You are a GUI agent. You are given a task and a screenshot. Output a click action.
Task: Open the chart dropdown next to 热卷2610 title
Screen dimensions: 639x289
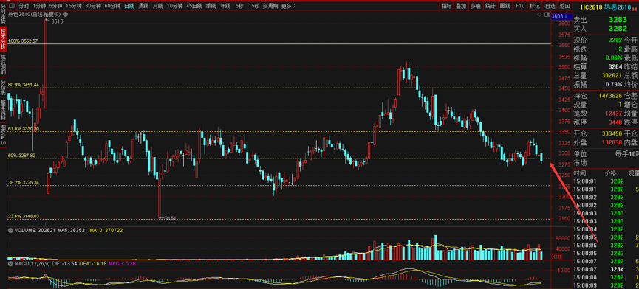(x=65, y=15)
